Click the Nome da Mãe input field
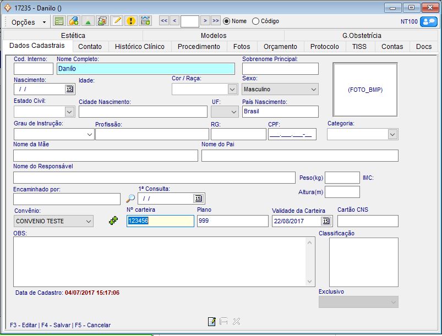Image resolution: width=442 pixels, height=336 pixels. click(105, 156)
